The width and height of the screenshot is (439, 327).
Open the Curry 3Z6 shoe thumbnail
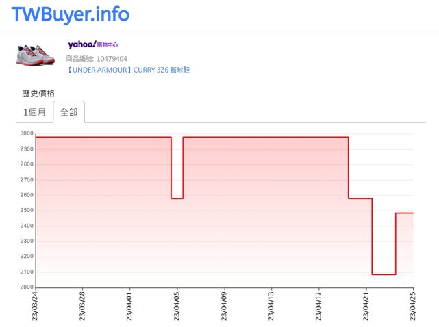click(36, 53)
